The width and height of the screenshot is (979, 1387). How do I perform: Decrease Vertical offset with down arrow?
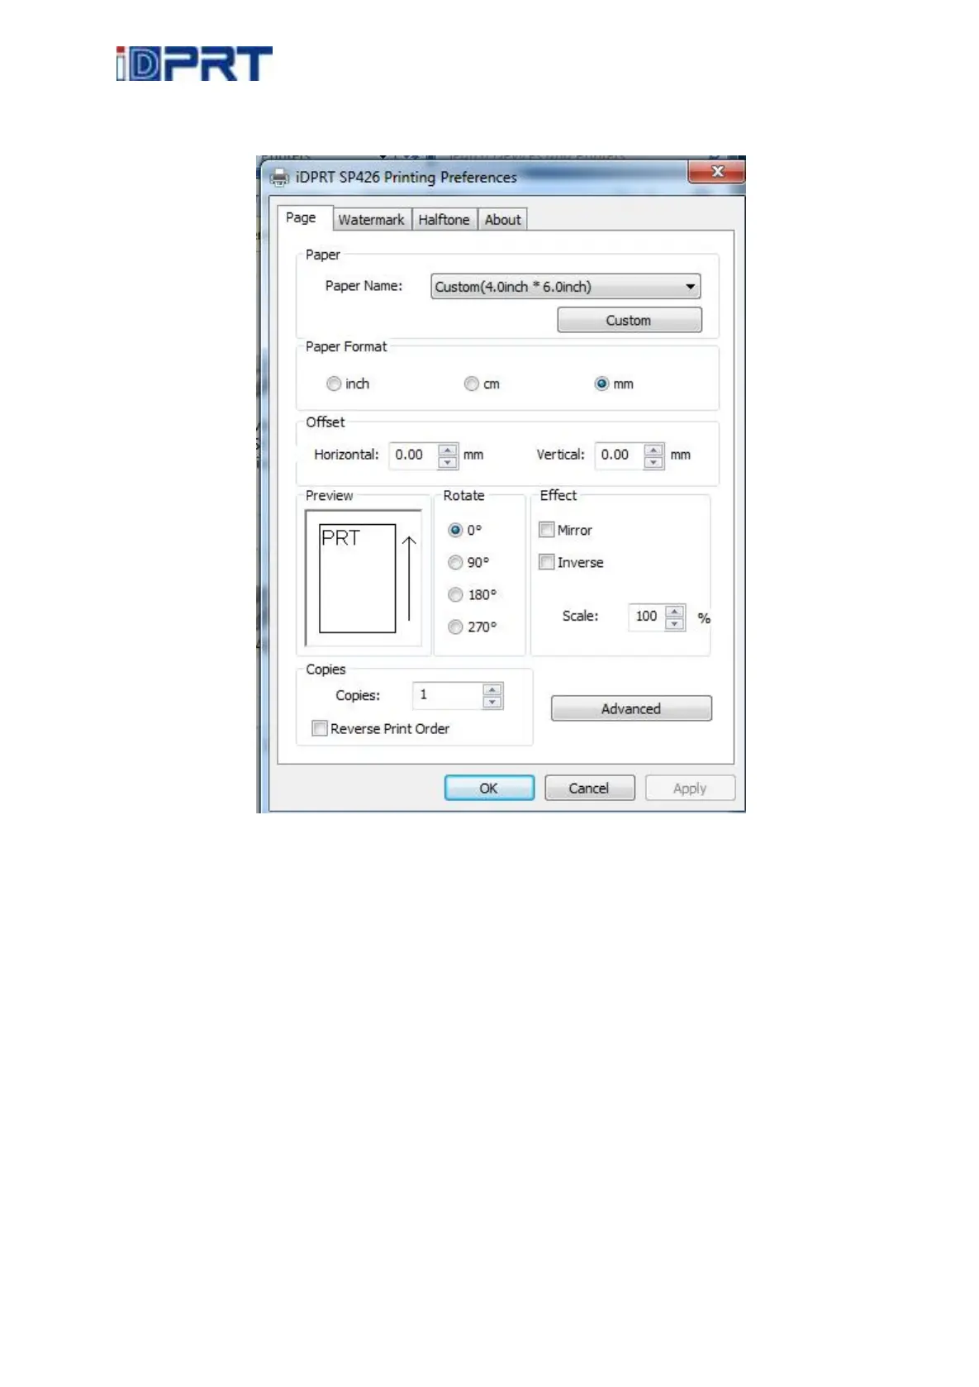pos(653,461)
